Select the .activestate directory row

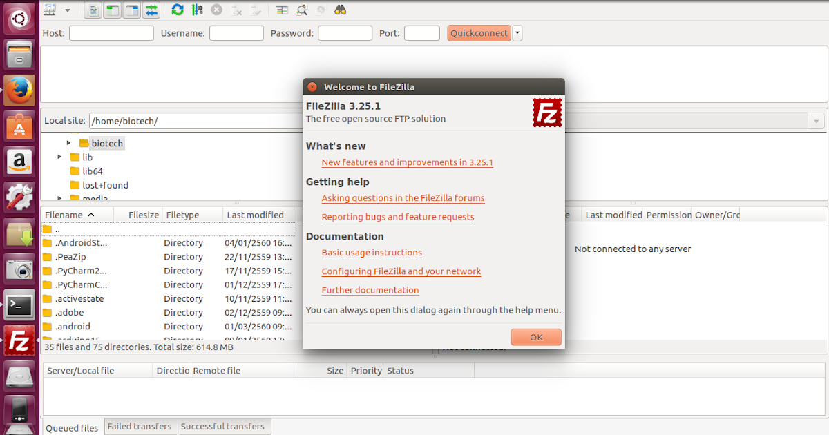(169, 298)
